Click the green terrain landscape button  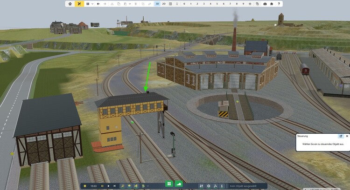tap(179, 184)
